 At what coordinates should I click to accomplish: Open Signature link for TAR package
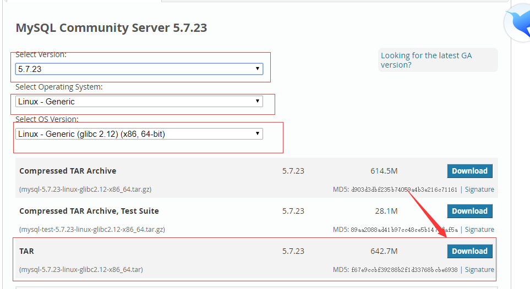coord(479,270)
